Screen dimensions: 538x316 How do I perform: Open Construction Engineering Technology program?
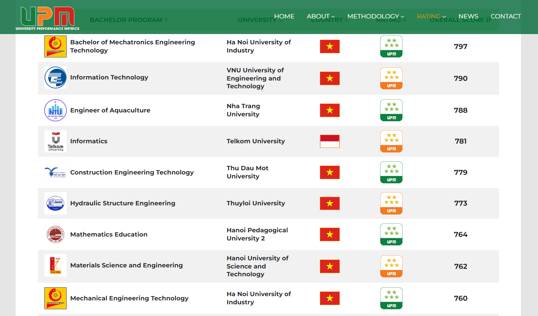point(132,172)
